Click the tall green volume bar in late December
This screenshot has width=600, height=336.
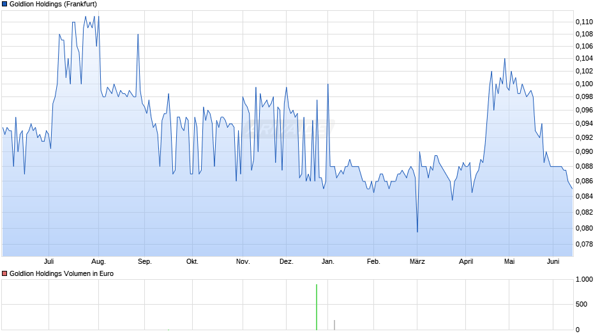(317, 307)
